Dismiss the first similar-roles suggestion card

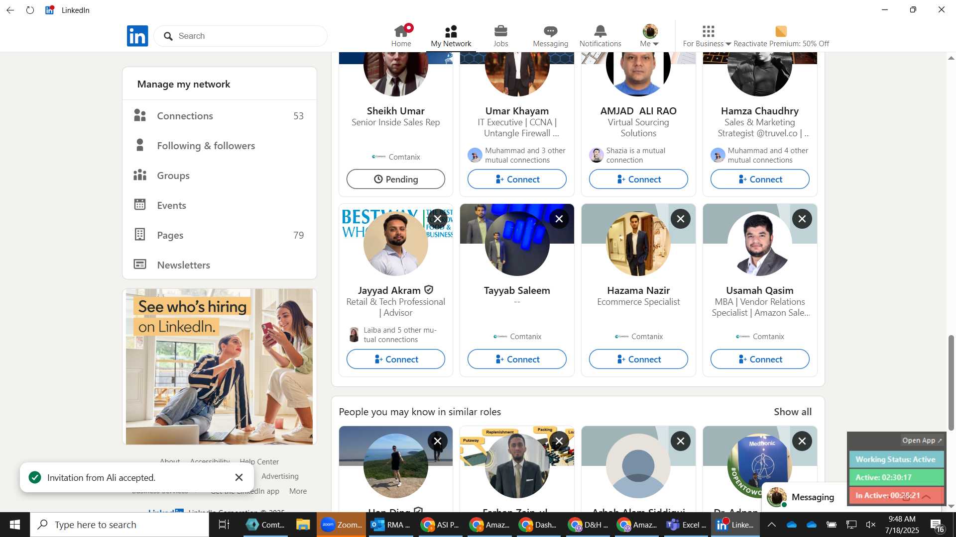click(438, 441)
